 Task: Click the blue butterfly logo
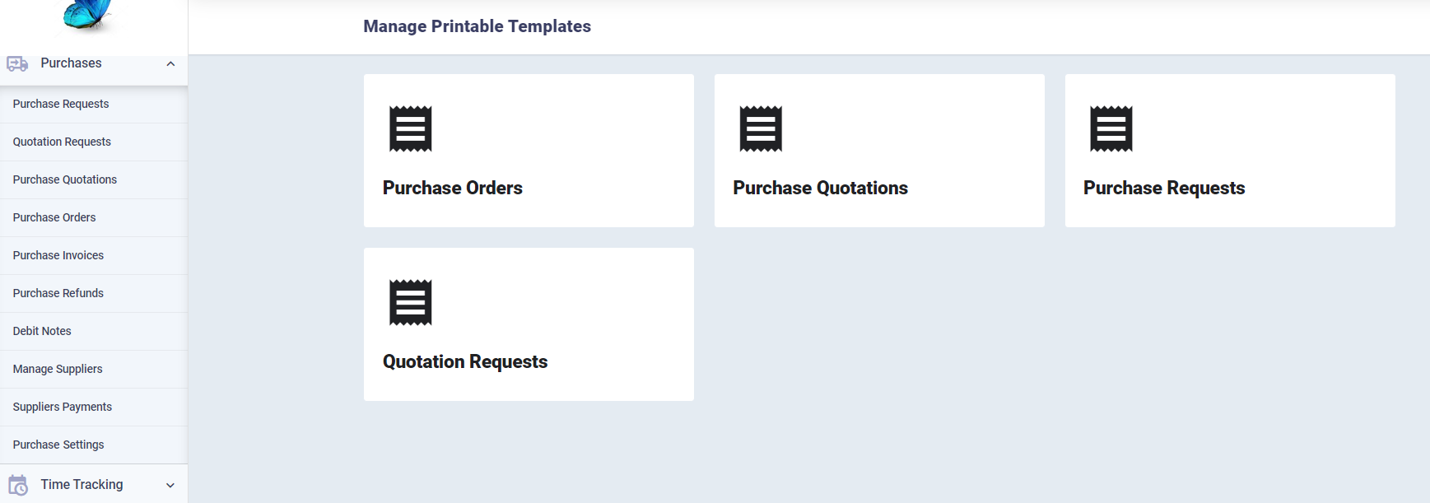[x=87, y=15]
